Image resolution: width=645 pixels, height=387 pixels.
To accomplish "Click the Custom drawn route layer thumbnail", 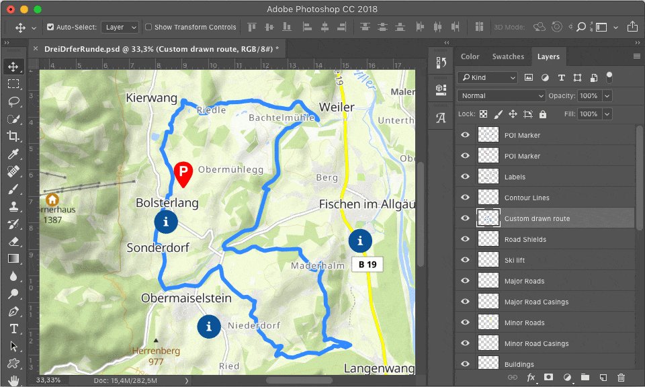I will pos(488,218).
